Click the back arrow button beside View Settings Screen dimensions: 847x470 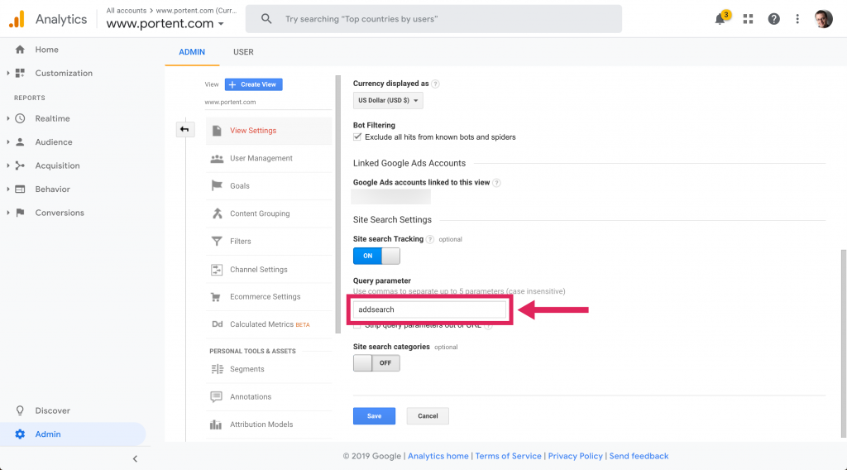[184, 129]
